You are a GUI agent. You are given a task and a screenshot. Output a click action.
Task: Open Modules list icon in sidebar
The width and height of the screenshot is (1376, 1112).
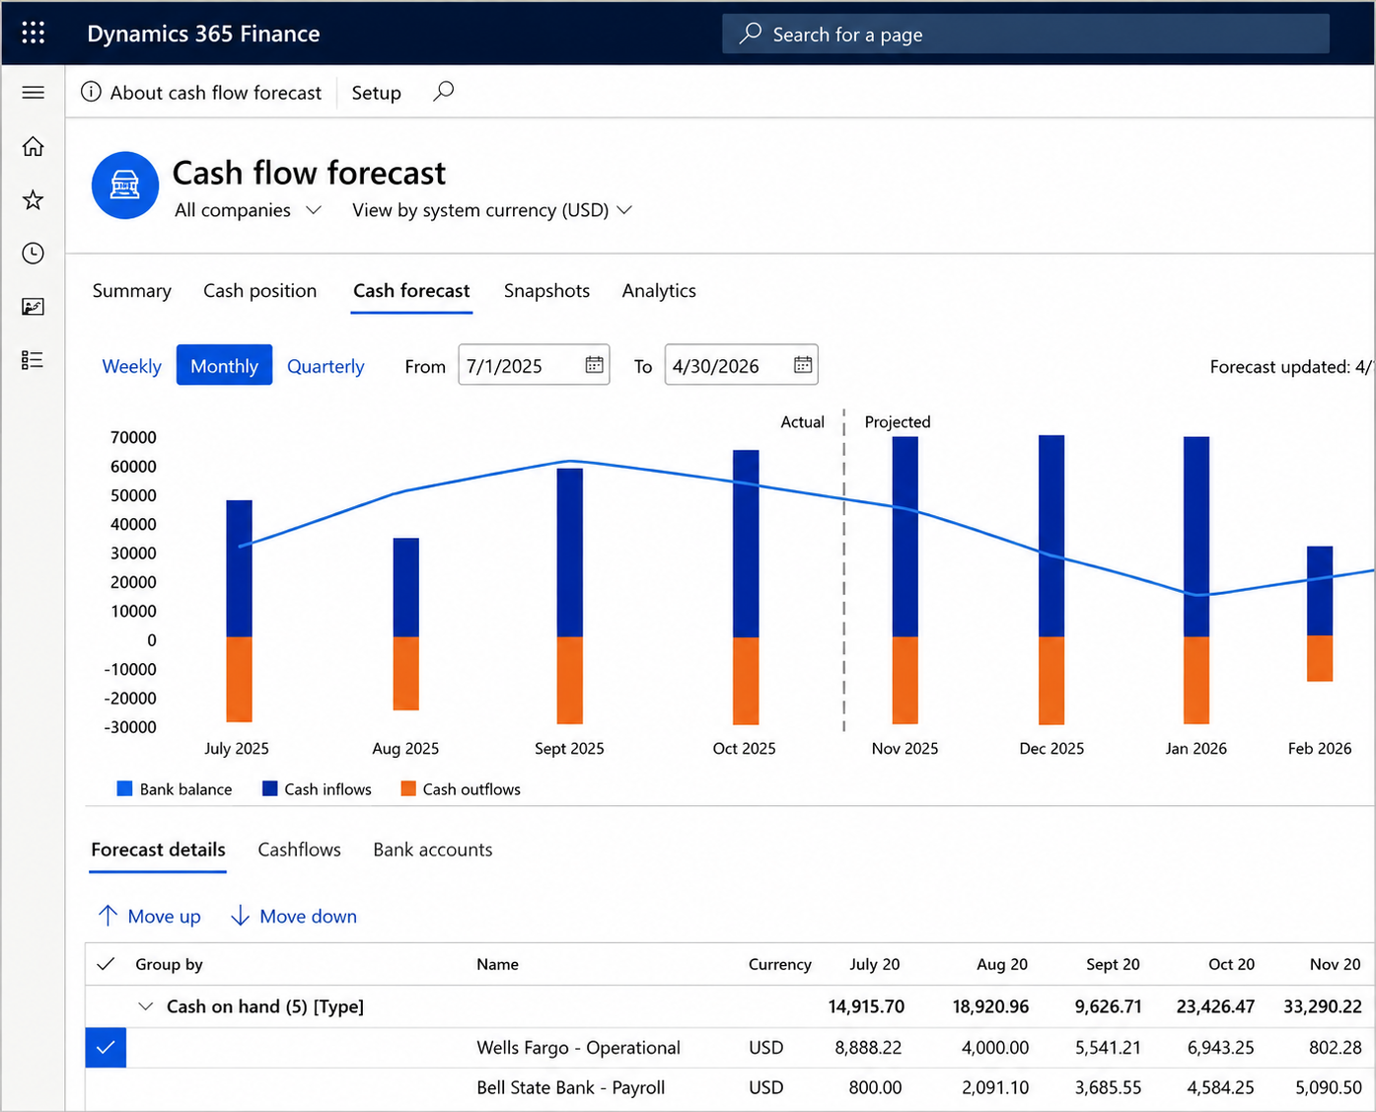coord(34,360)
